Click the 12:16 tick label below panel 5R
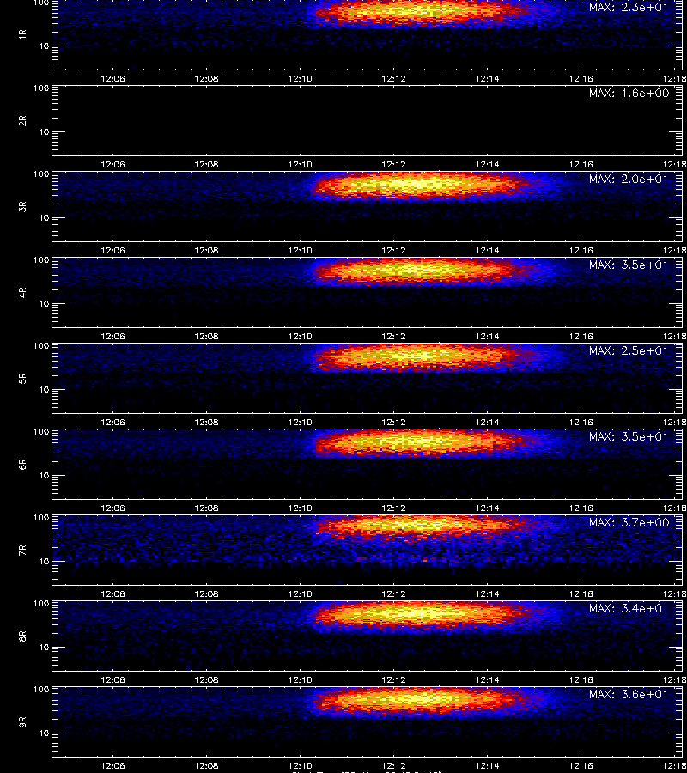This screenshot has height=773, width=687. point(581,422)
